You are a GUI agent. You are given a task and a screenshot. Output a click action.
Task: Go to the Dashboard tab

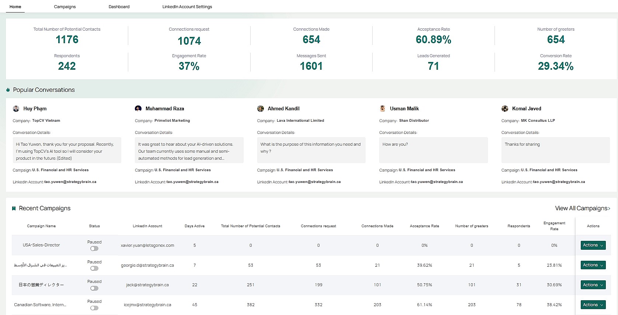tap(119, 7)
